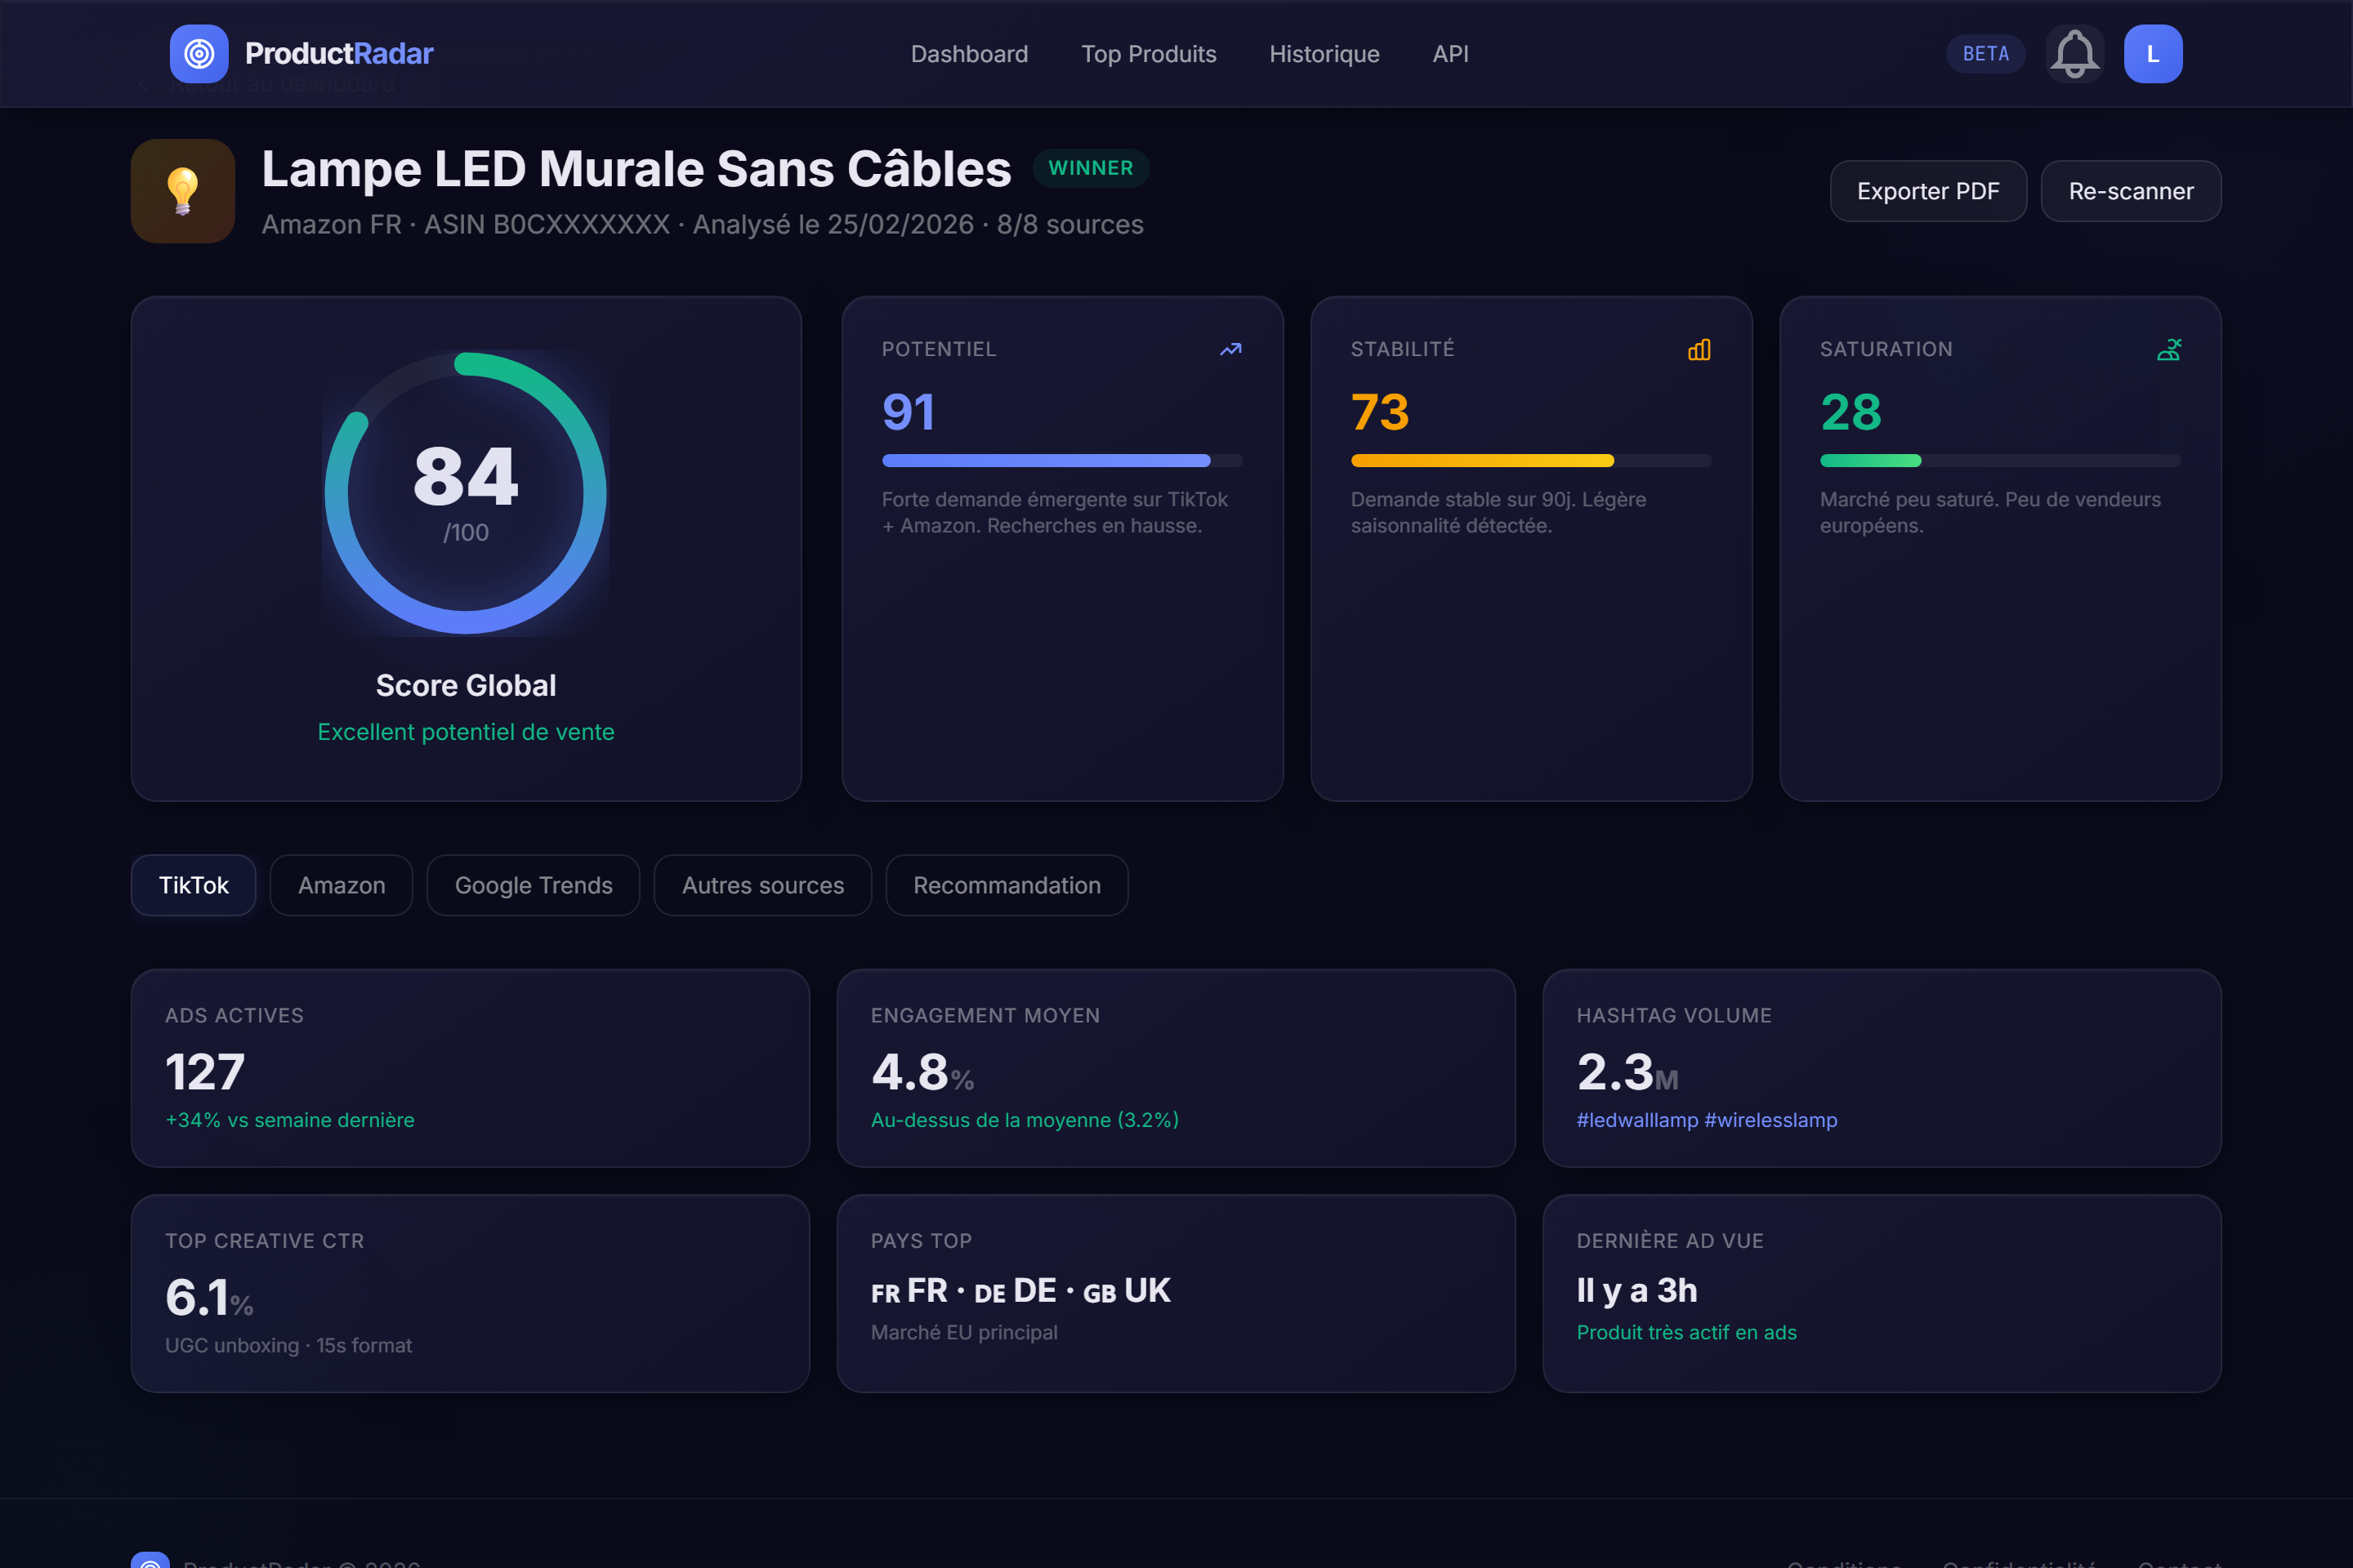Screen dimensions: 2353x1568
Task: Switch to the Google Trends tab
Action: tap(534, 885)
